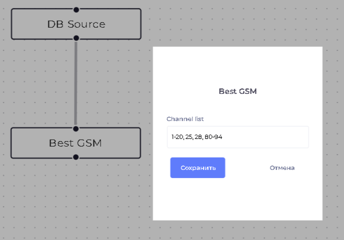344x240 pixels.
Task: Select the Best GSM node on canvas
Action: [x=43, y=143]
